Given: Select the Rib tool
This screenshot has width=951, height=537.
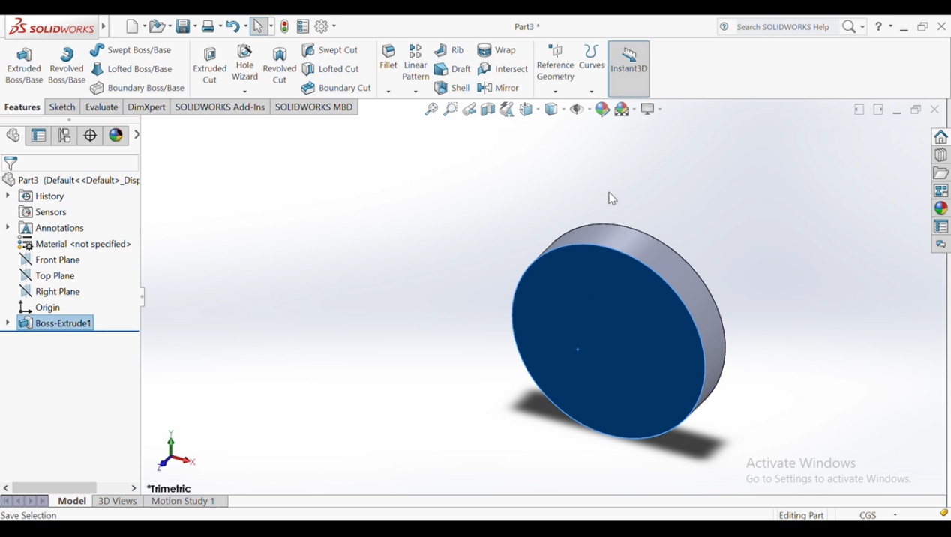Looking at the screenshot, I should coord(449,50).
